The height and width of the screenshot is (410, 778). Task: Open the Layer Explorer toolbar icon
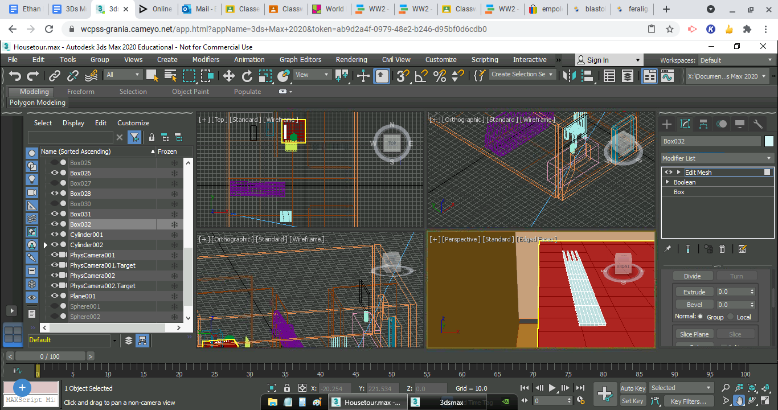627,76
